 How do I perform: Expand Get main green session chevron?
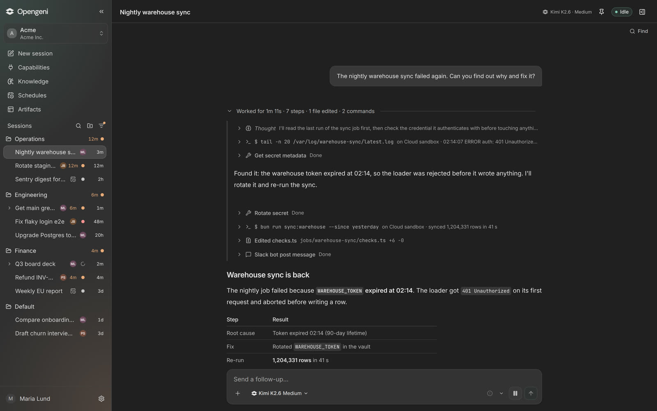[x=9, y=208]
